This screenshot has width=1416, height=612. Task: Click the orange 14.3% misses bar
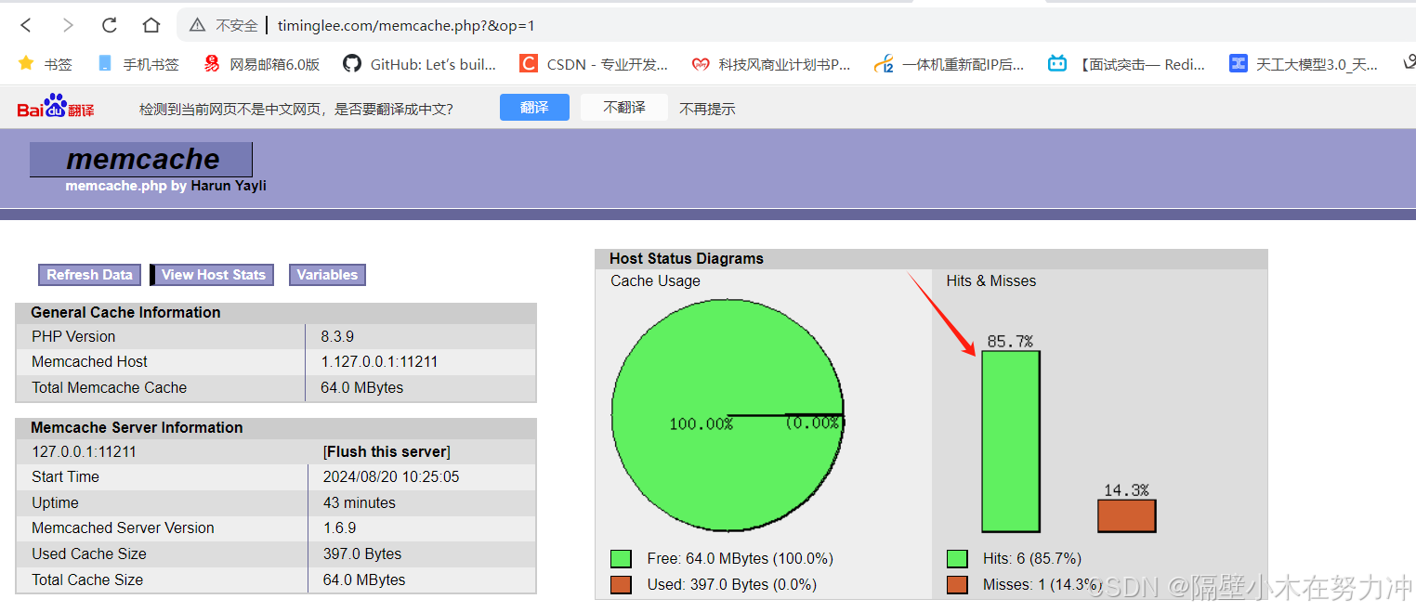coord(1126,515)
